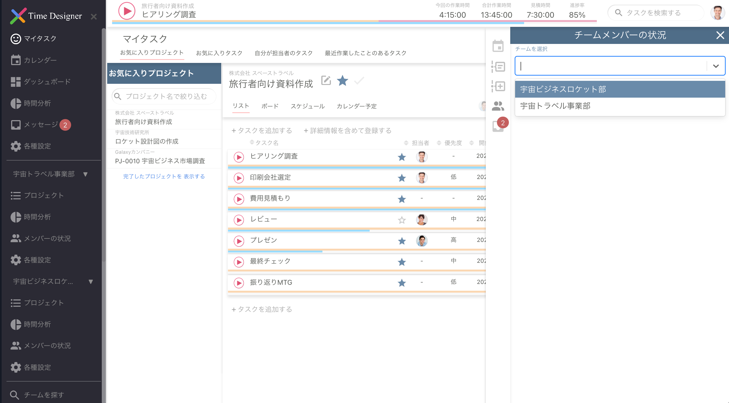The image size is (729, 403).
Task: Open the team members icon in right strip
Action: pyautogui.click(x=498, y=106)
